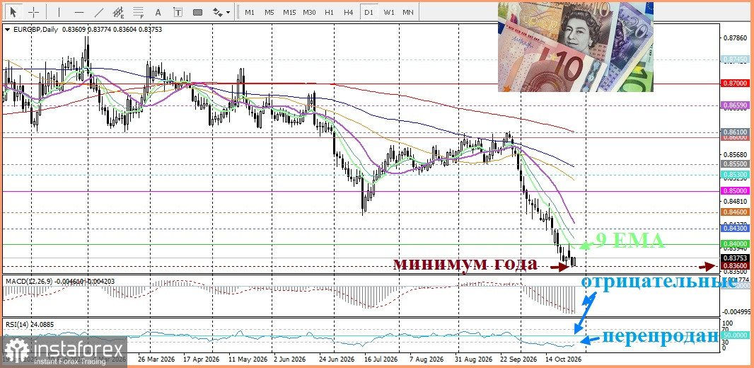Select the equidistant channel tool

119,12
